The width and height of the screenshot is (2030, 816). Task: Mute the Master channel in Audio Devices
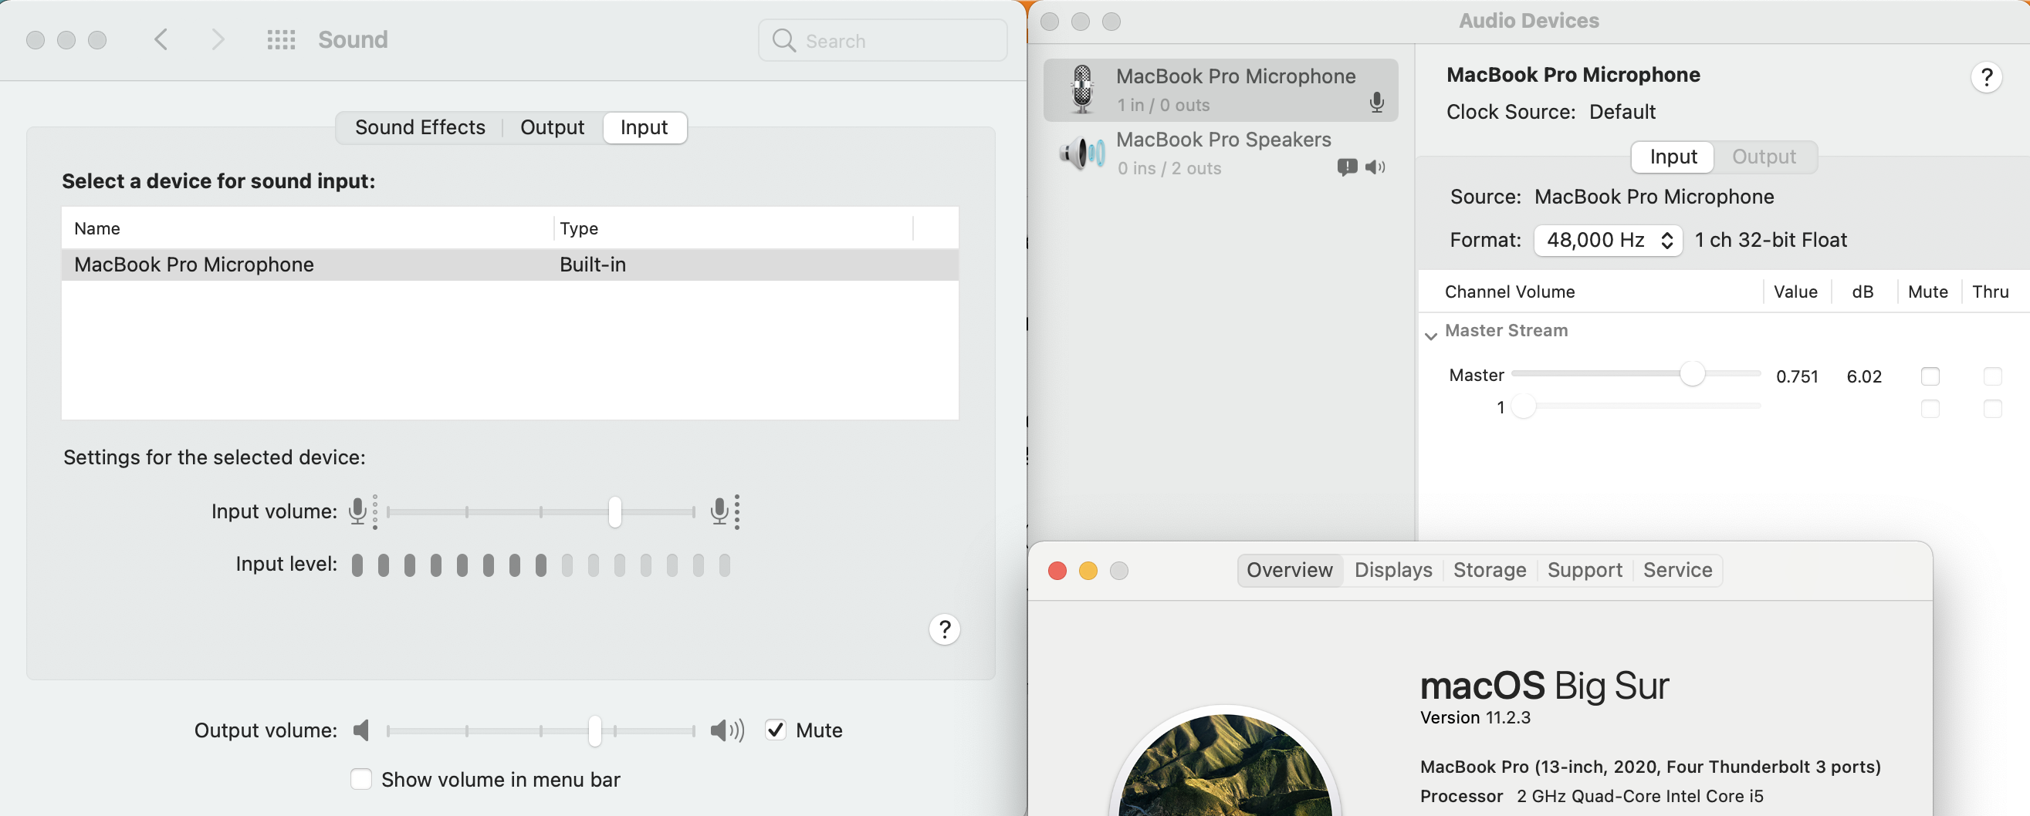(1930, 376)
